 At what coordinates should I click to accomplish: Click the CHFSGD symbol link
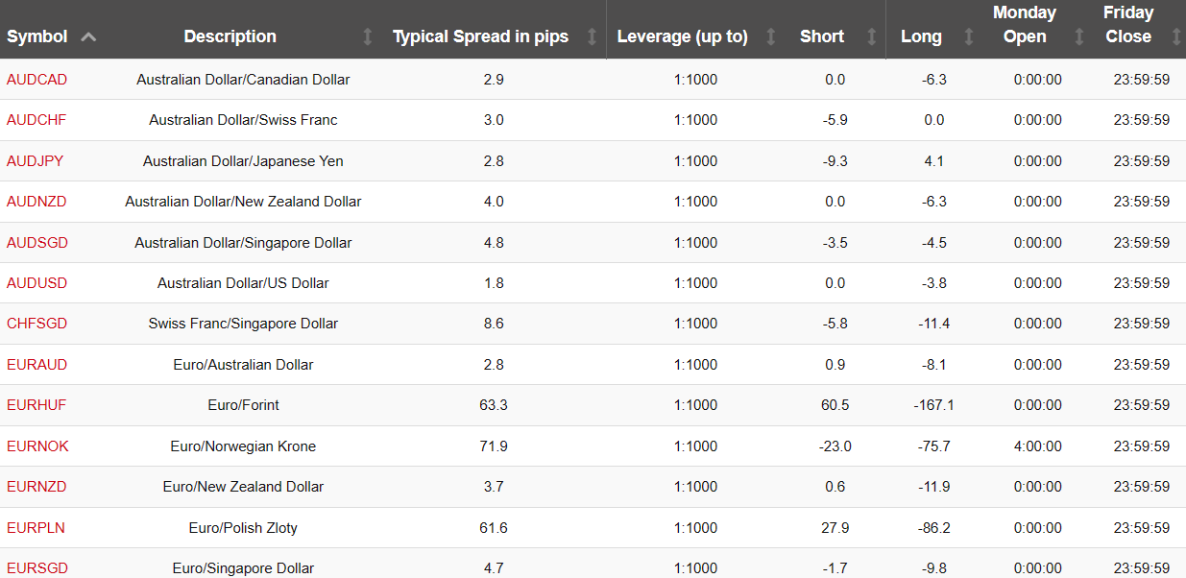[x=36, y=324]
